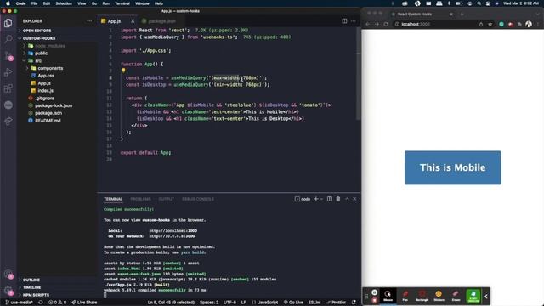
Task: Open editor More Actions ellipsis
Action: click(x=354, y=21)
